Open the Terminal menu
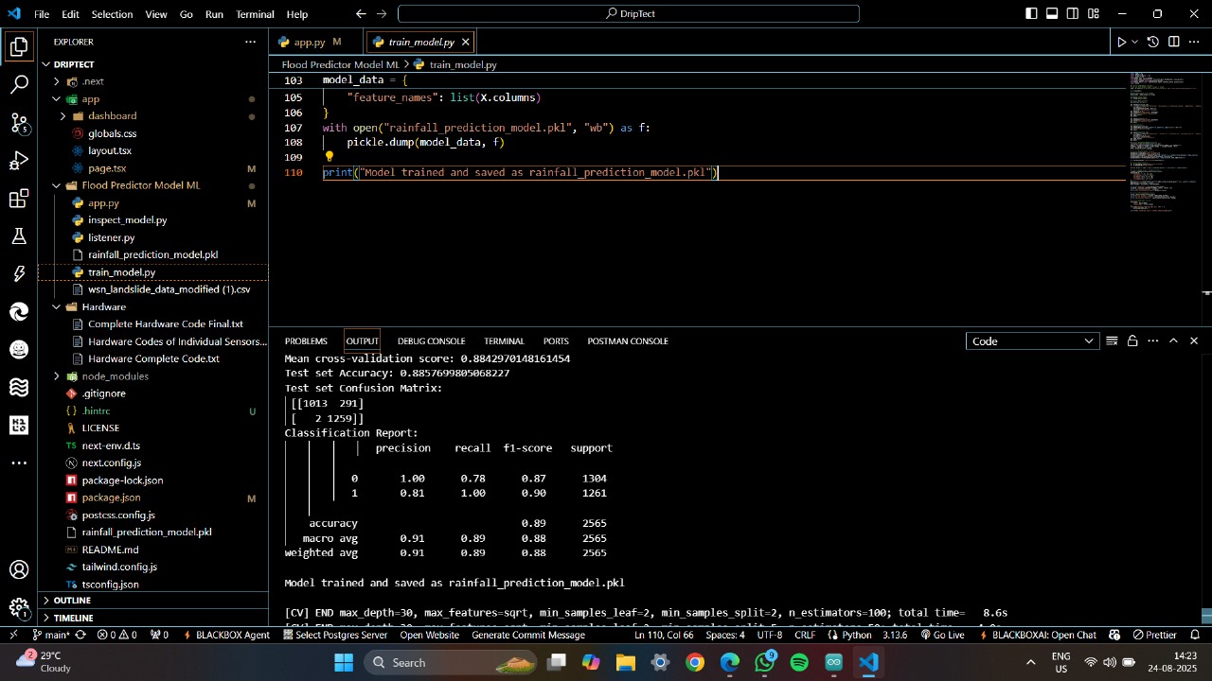 (255, 14)
